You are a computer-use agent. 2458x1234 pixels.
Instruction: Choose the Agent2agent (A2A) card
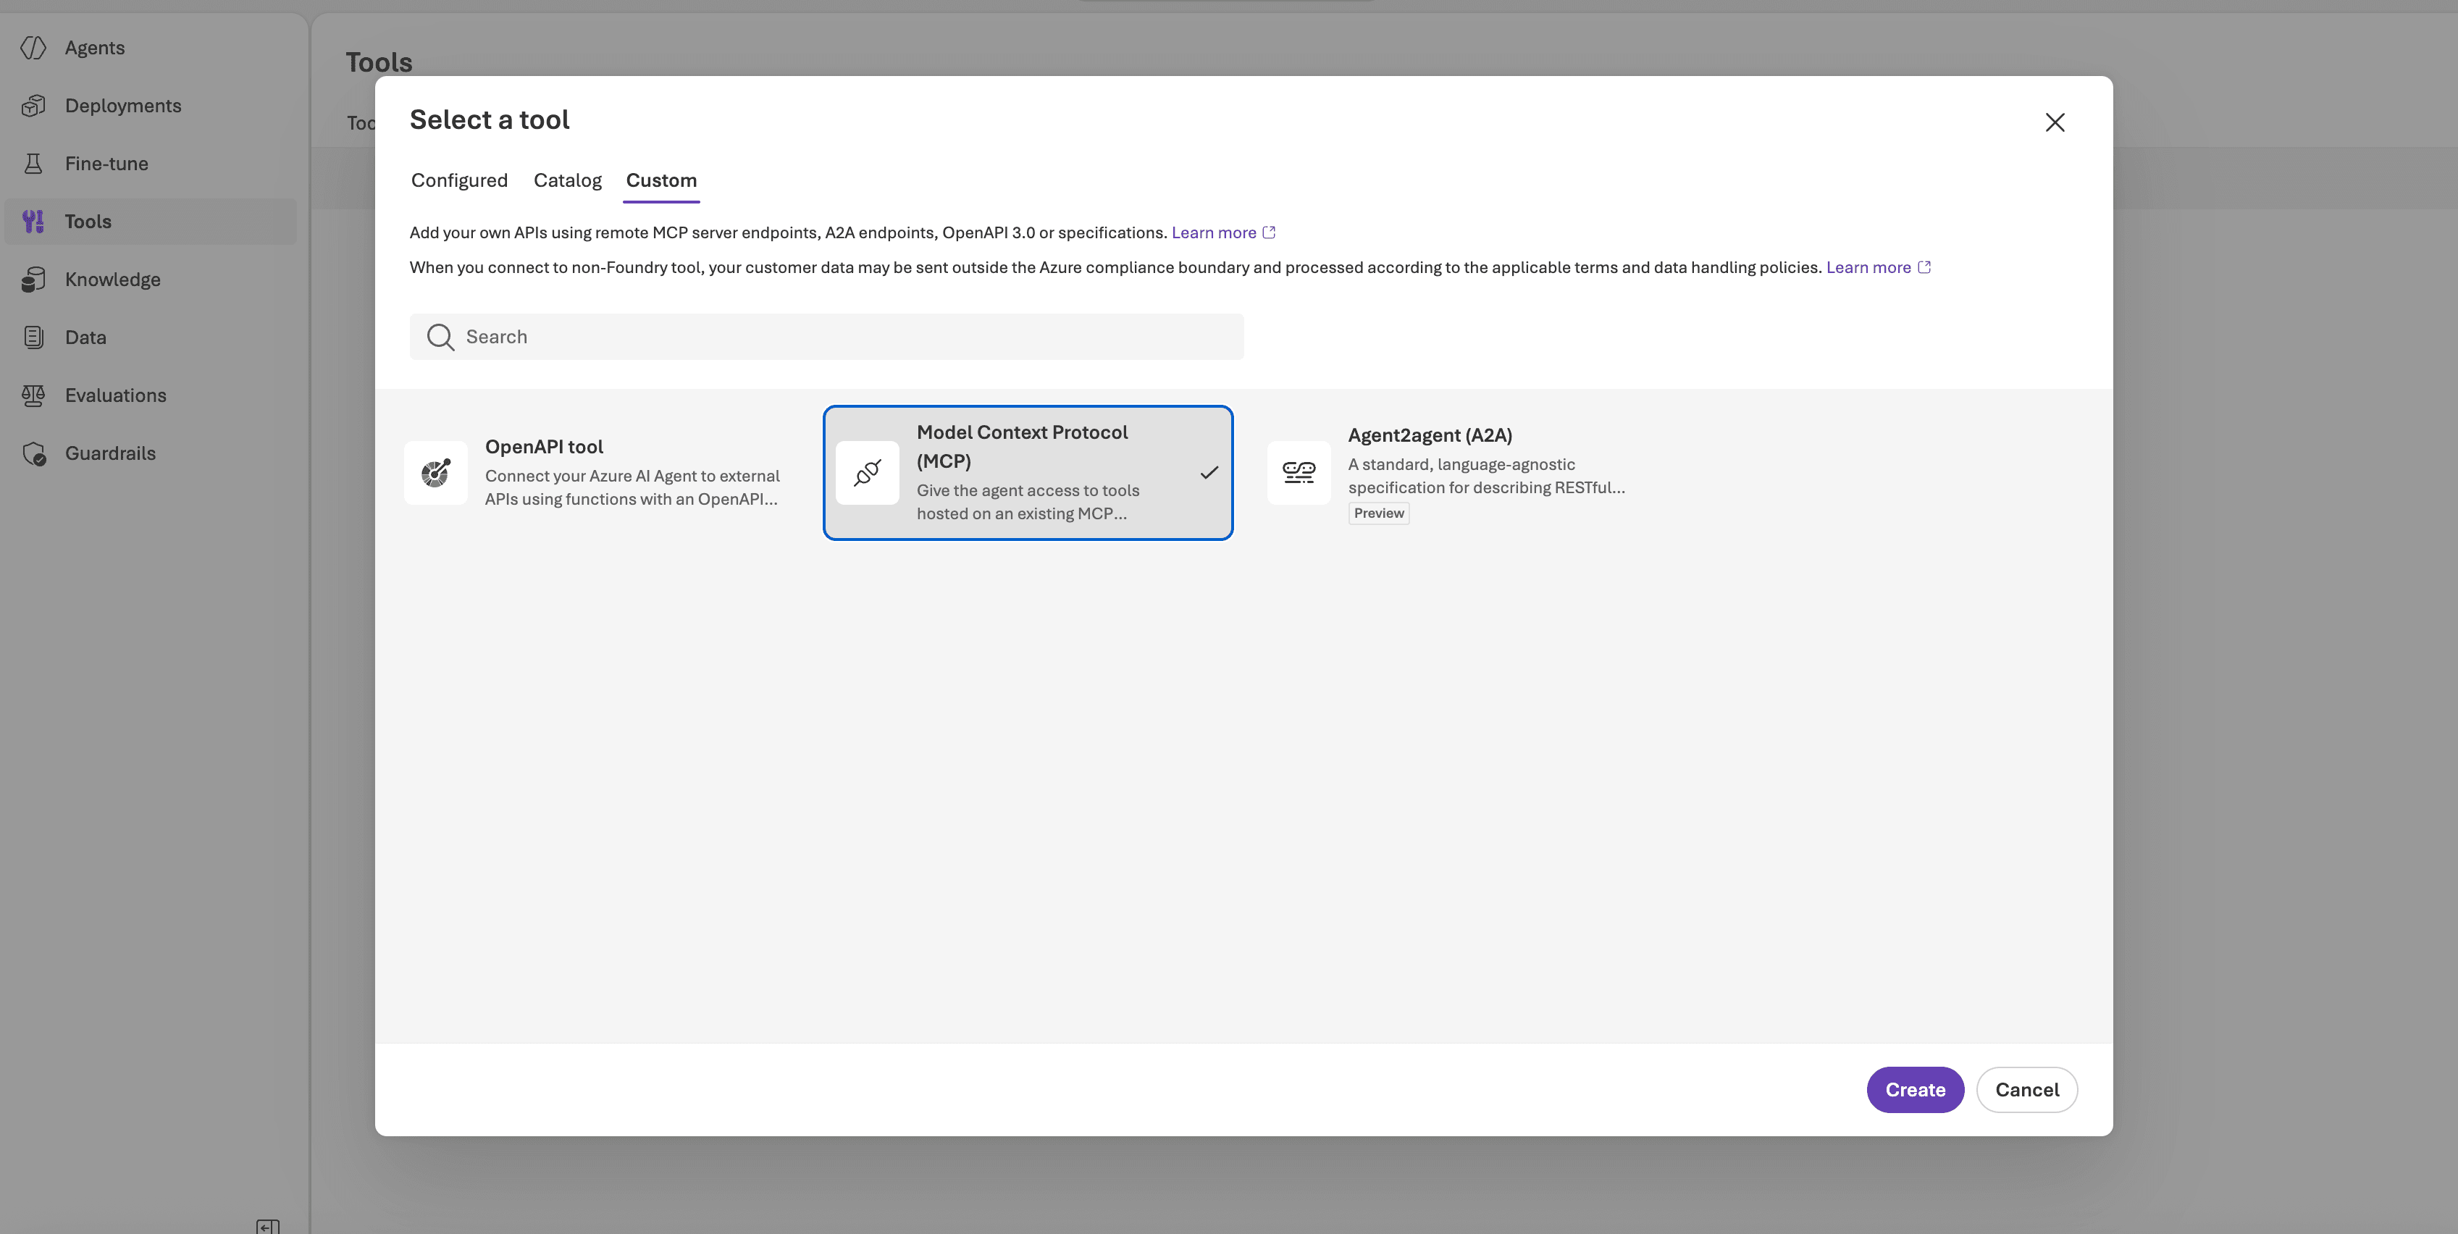[1460, 472]
